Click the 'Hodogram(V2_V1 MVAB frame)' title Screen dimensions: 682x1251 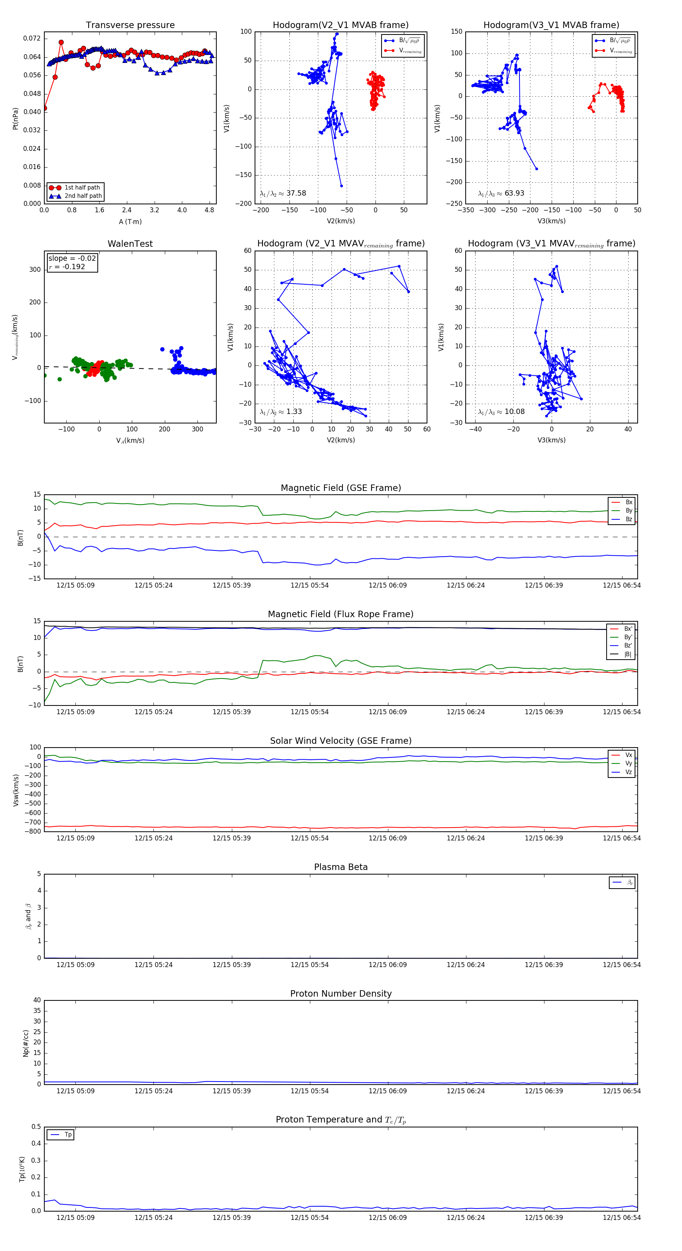pos(340,25)
